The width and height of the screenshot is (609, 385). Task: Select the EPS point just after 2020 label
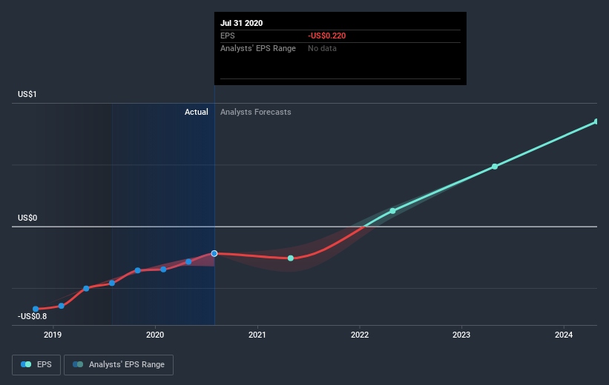point(163,269)
